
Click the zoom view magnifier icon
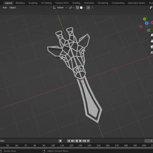[x=151, y=35]
